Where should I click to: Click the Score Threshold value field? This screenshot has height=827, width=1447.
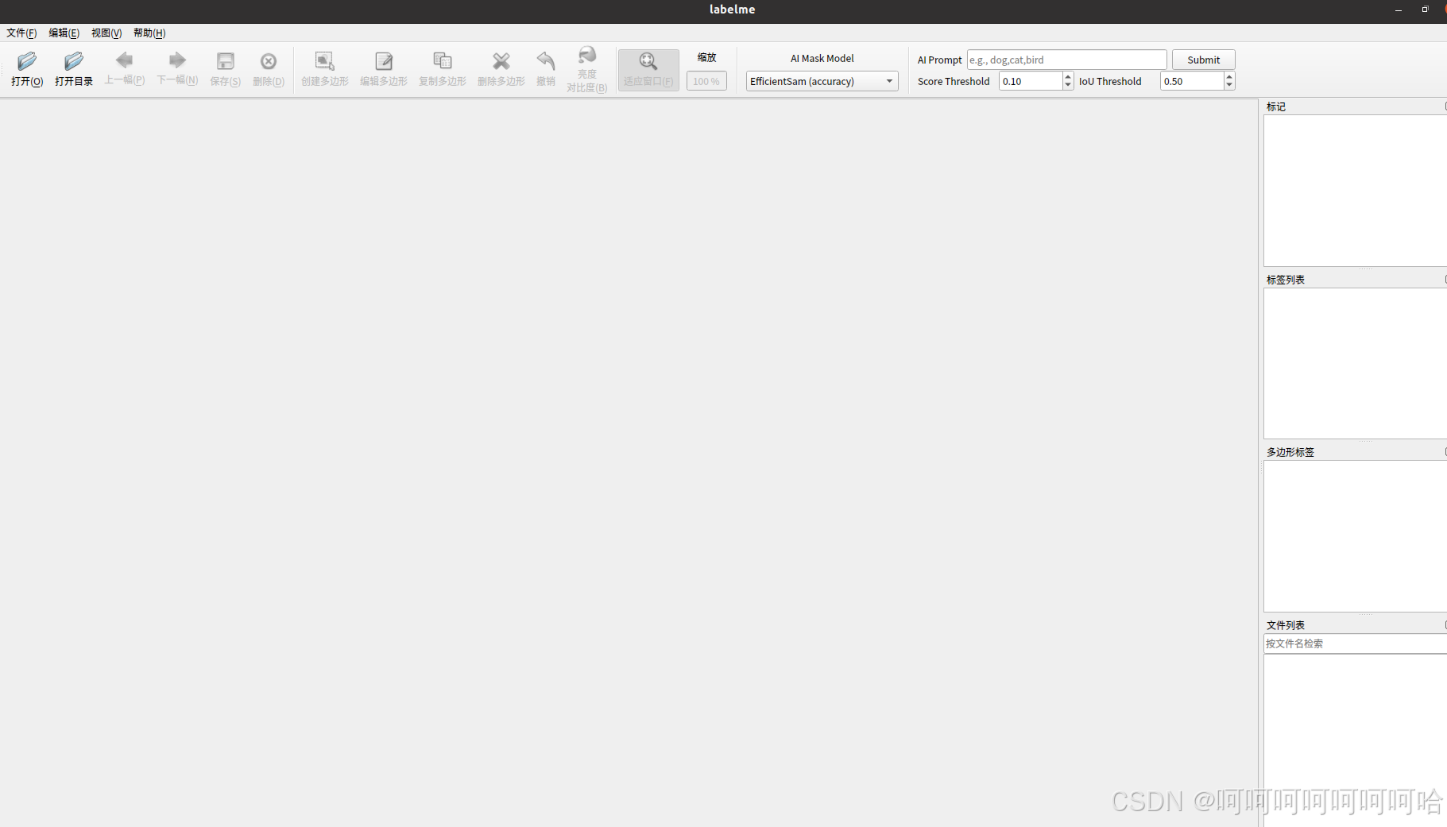click(1030, 81)
